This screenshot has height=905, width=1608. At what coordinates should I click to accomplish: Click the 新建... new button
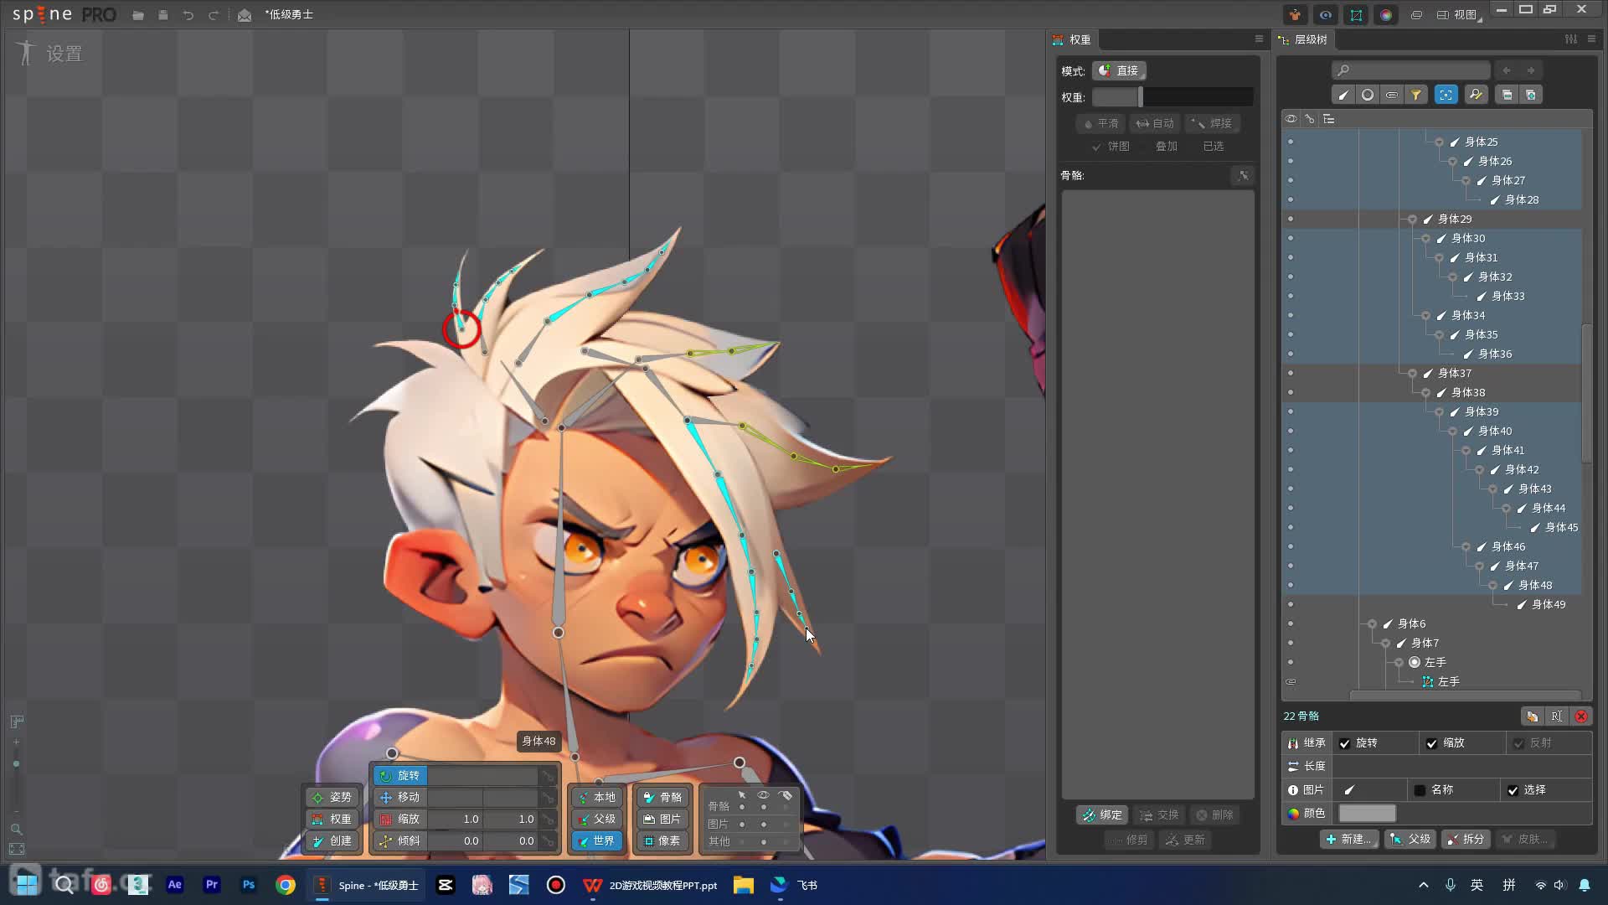[1349, 840]
